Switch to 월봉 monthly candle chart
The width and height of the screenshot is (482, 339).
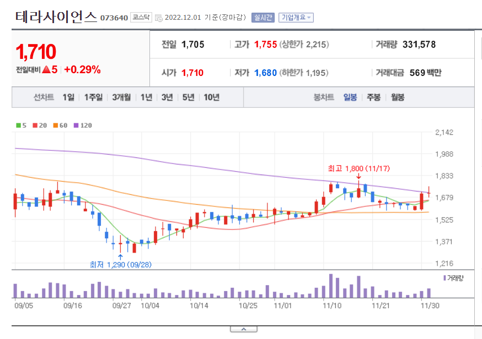tap(398, 97)
